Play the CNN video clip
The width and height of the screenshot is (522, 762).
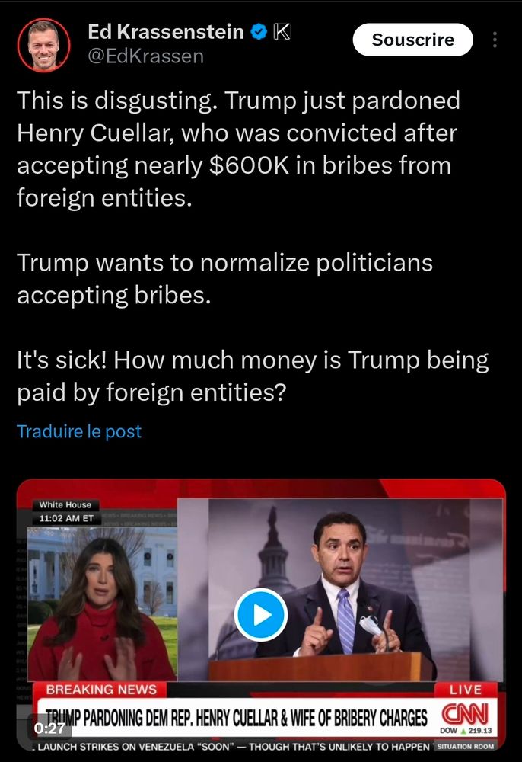pyautogui.click(x=261, y=615)
